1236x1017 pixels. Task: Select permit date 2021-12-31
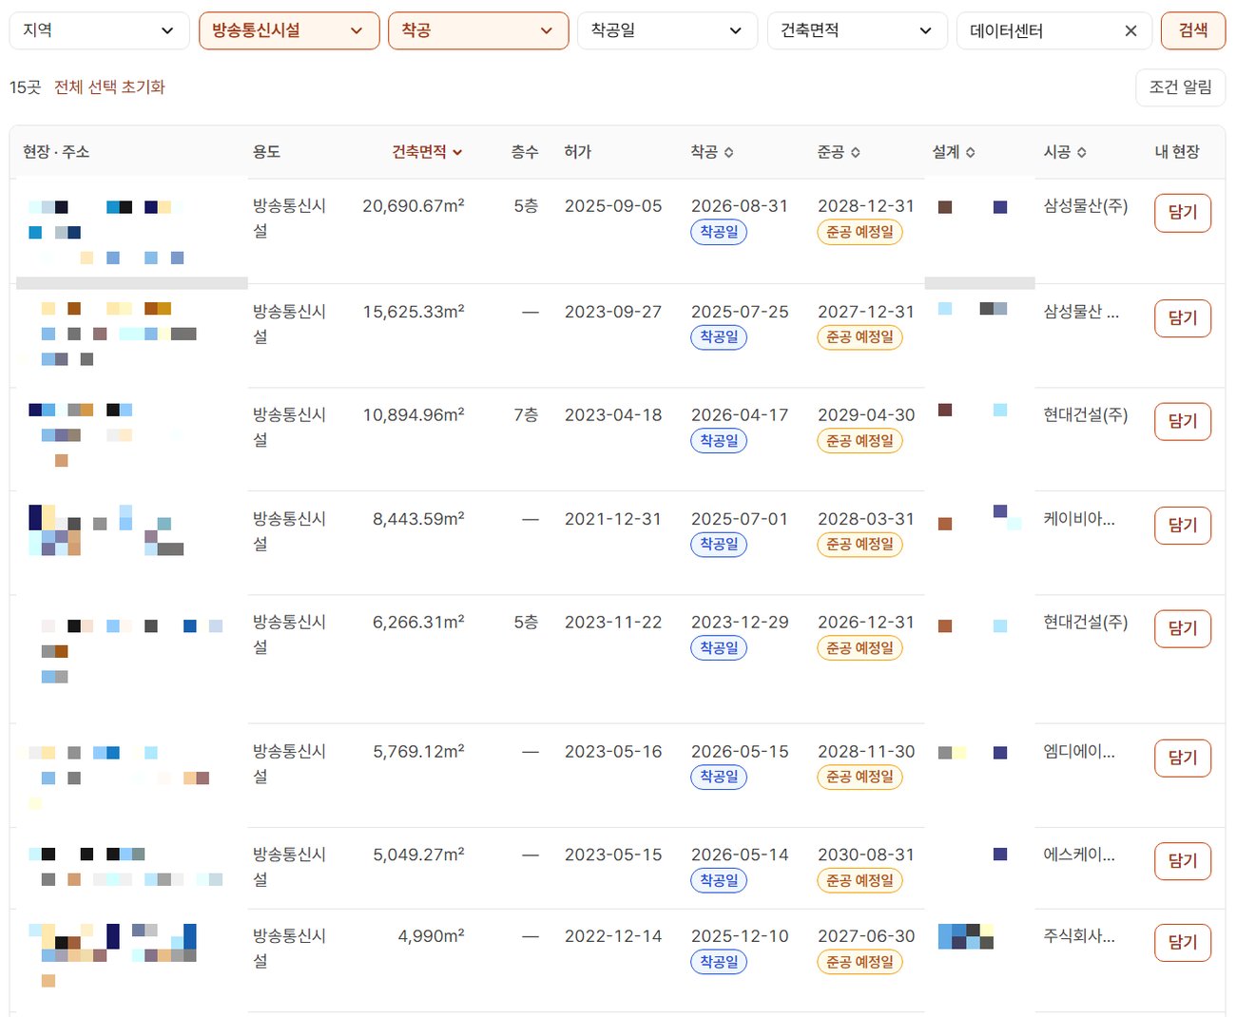point(613,519)
